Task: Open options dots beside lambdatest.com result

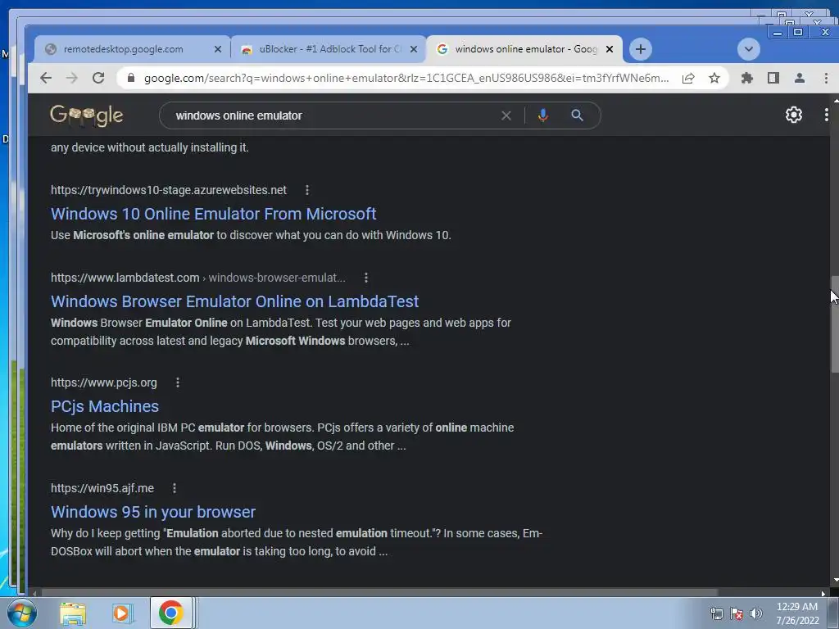Action: tap(366, 278)
